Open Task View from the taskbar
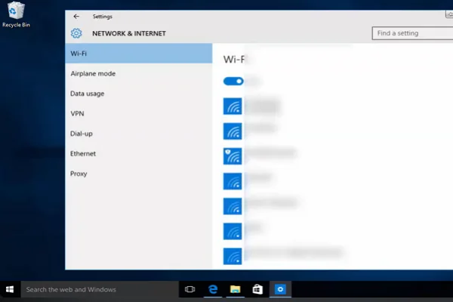Viewport: 453px width, 302px height. (190, 289)
